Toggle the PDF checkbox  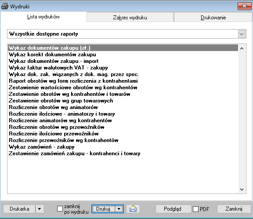(x=196, y=209)
